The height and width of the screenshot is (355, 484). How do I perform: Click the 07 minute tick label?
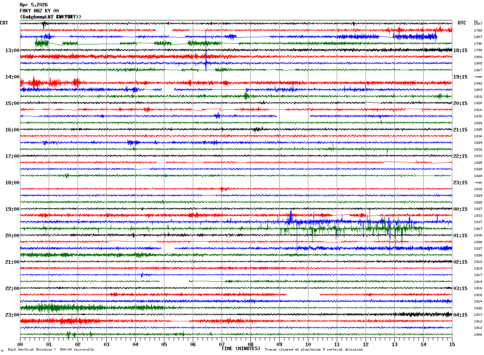[x=222, y=344]
